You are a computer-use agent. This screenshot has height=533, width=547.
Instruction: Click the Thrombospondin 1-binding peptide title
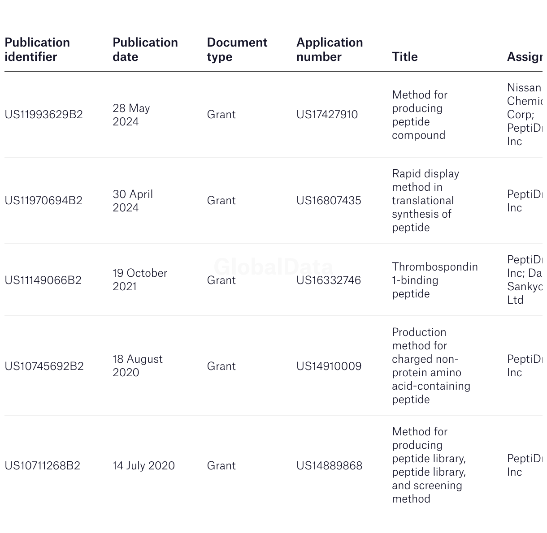click(435, 280)
